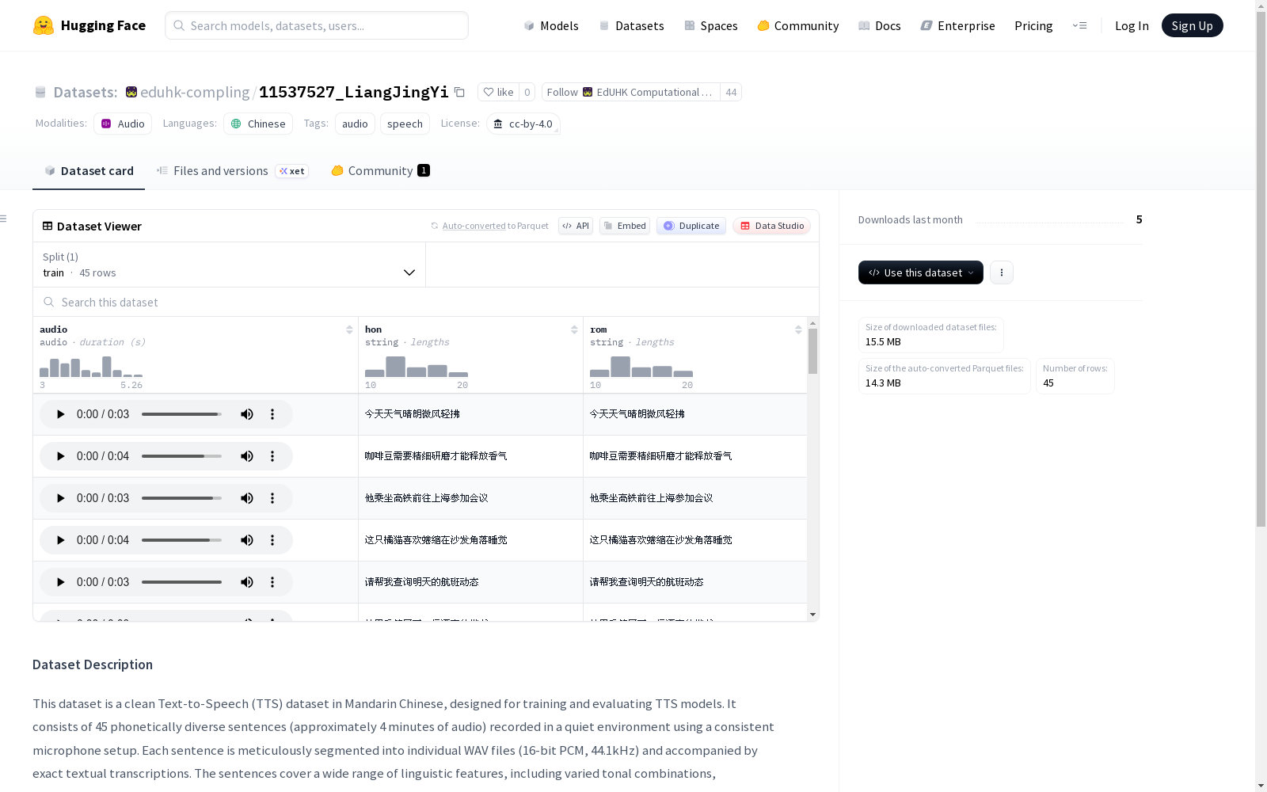Expand the Split train dropdown
Image resolution: width=1267 pixels, height=792 pixels.
[229, 265]
